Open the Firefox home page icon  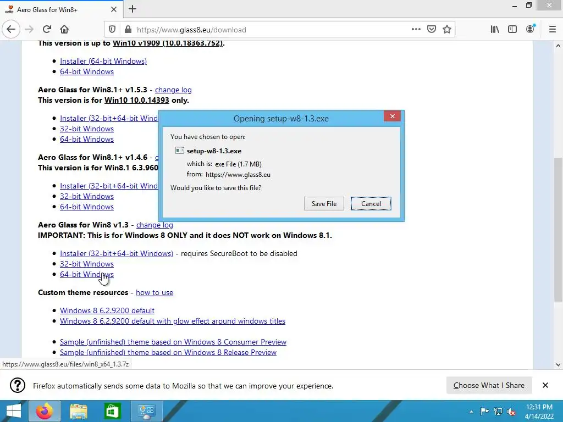point(64,30)
